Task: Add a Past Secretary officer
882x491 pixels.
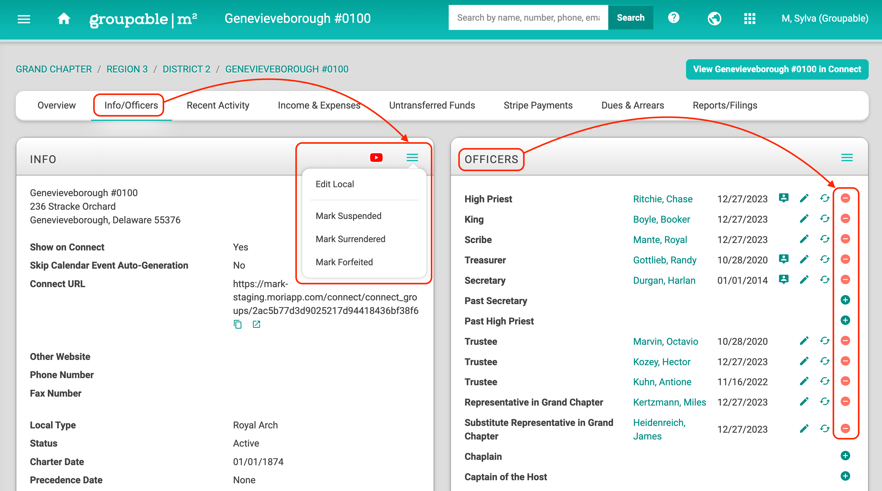Action: pyautogui.click(x=845, y=300)
